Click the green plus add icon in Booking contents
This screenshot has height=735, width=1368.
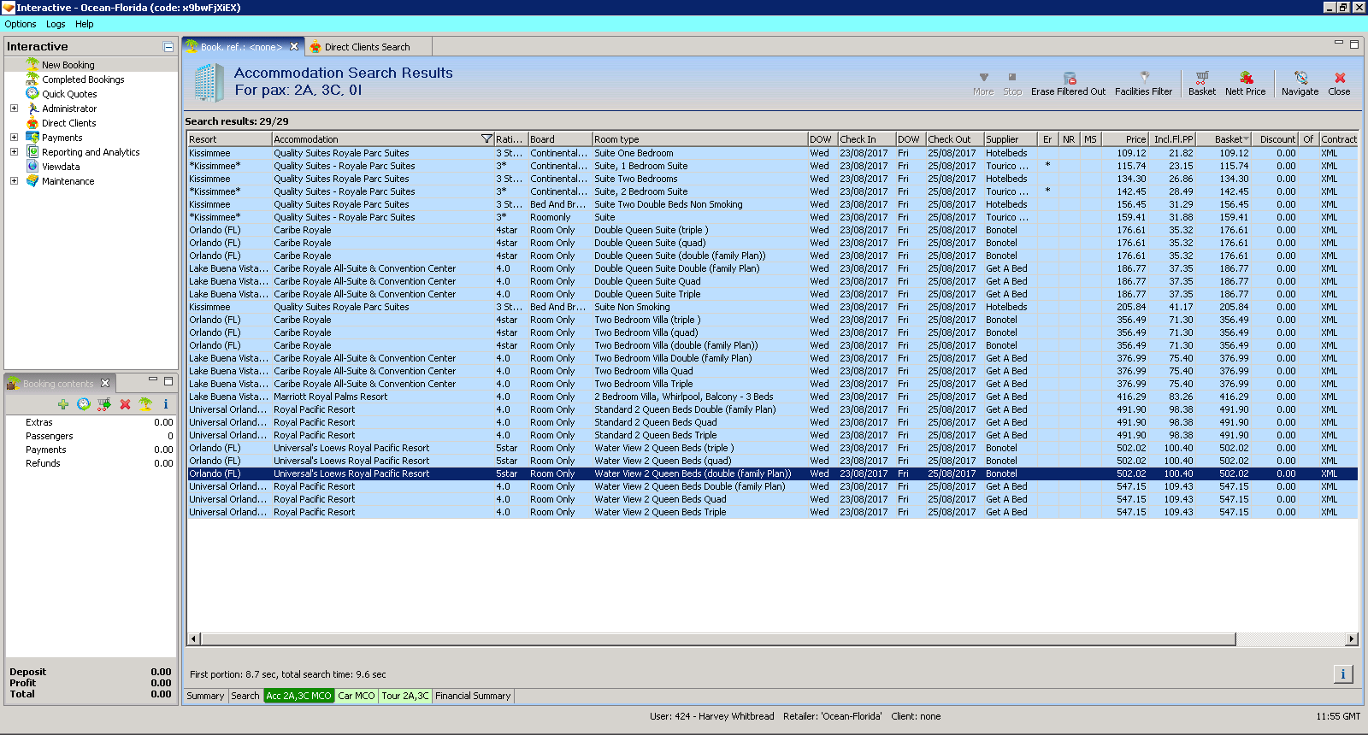point(63,404)
